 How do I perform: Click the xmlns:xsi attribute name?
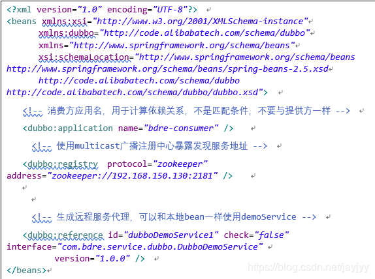click(65, 22)
